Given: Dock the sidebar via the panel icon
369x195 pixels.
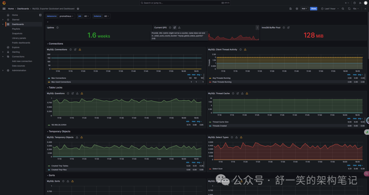Looking at the screenshot, I should coord(40,15).
